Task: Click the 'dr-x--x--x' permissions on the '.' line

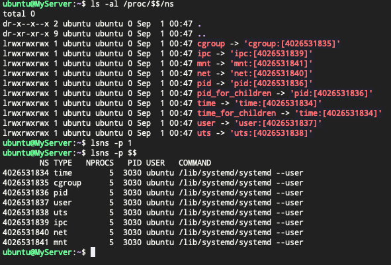Action: pos(26,24)
